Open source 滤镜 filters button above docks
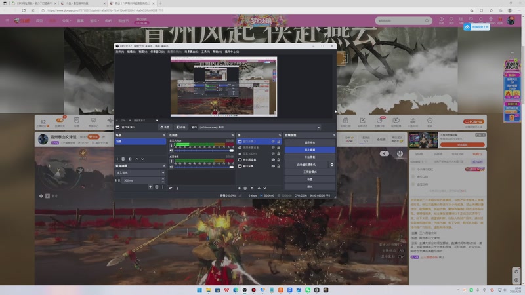Viewport: 525px width, 295px height. pos(181,127)
